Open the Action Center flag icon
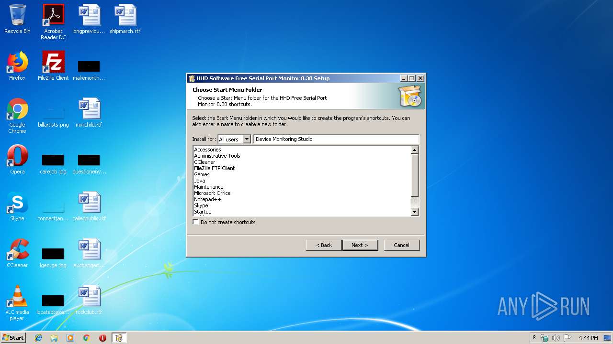This screenshot has height=344, width=613. [568, 338]
